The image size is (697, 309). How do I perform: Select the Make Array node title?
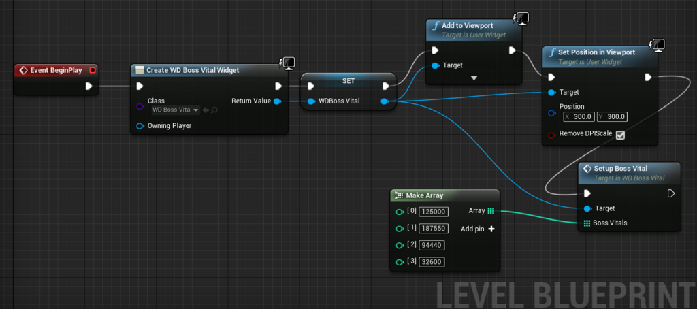pos(425,195)
